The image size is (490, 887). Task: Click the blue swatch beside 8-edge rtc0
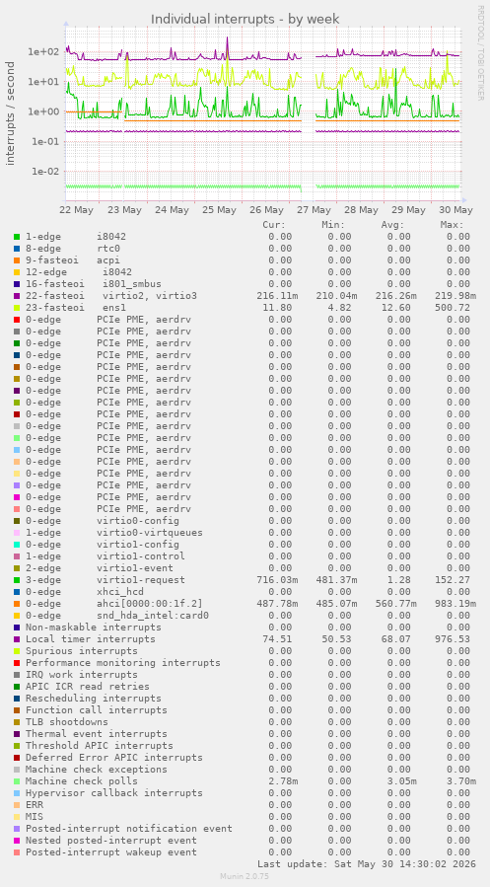[17, 249]
